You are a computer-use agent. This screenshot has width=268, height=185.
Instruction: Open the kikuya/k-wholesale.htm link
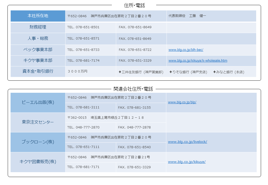click(198, 61)
